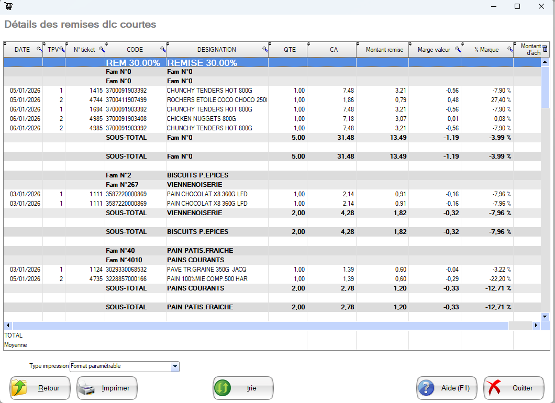The height and width of the screenshot is (403, 555).
Task: Click the magnifier icon in N° ticket header
Action: point(101,50)
